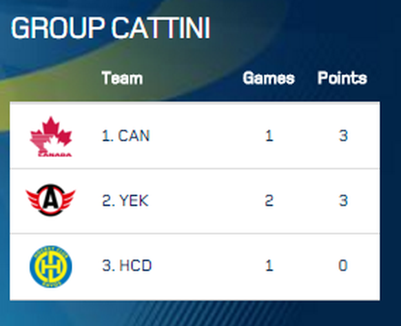The image size is (401, 326).
Task: Click the Points column header
Action: [x=342, y=78]
